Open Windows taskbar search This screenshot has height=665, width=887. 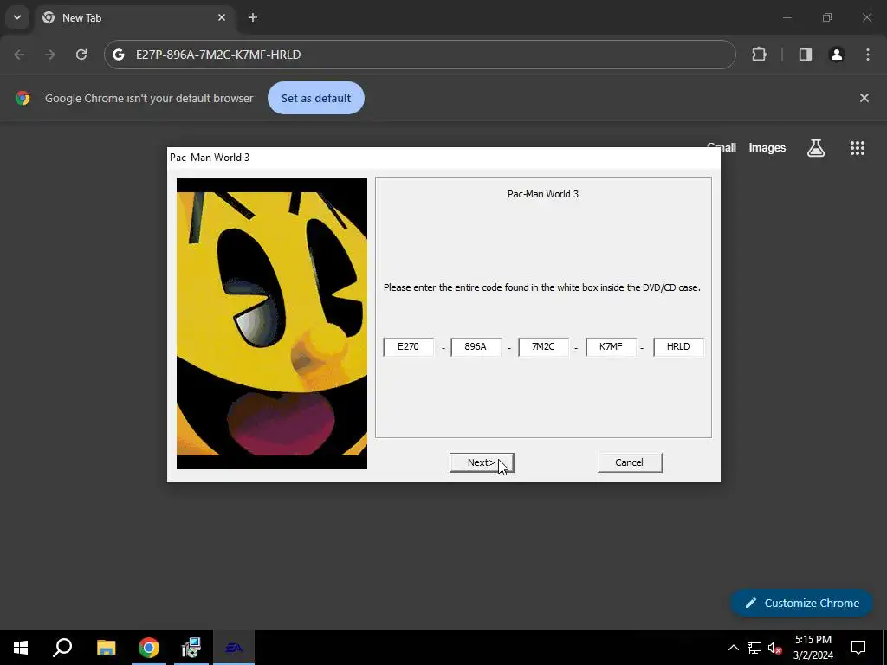click(x=62, y=648)
